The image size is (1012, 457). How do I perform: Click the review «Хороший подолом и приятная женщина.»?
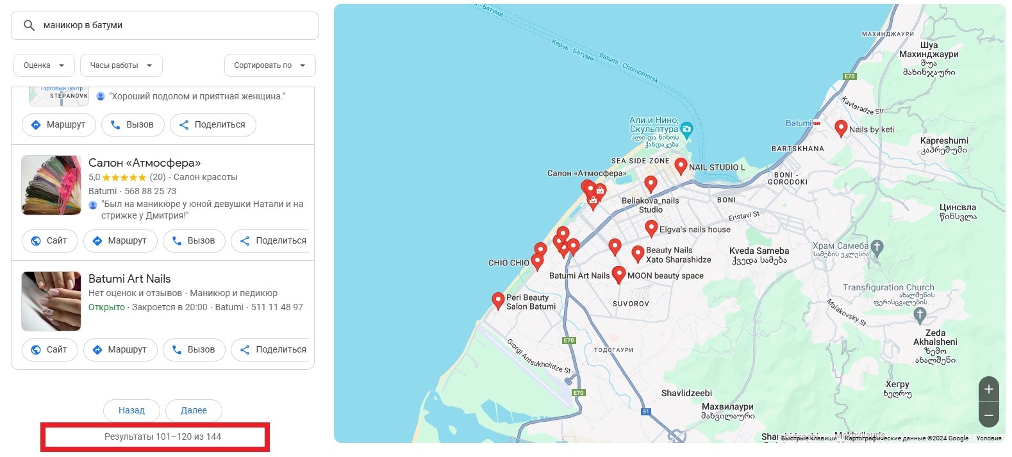click(x=197, y=96)
